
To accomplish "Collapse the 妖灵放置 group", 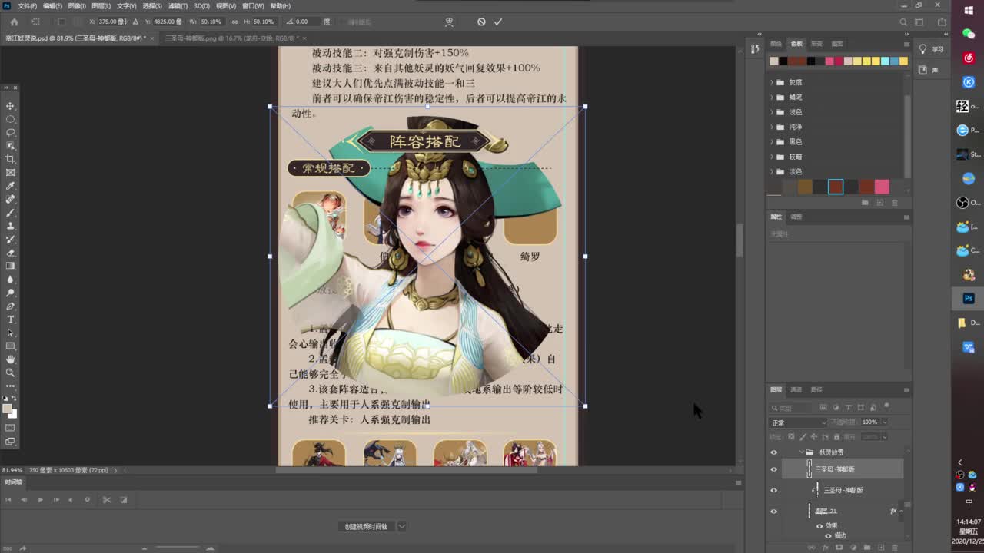I will [x=801, y=452].
